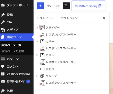Open the VK Block Patterns grid icon
The width and height of the screenshot is (113, 94).
tap(3, 74)
